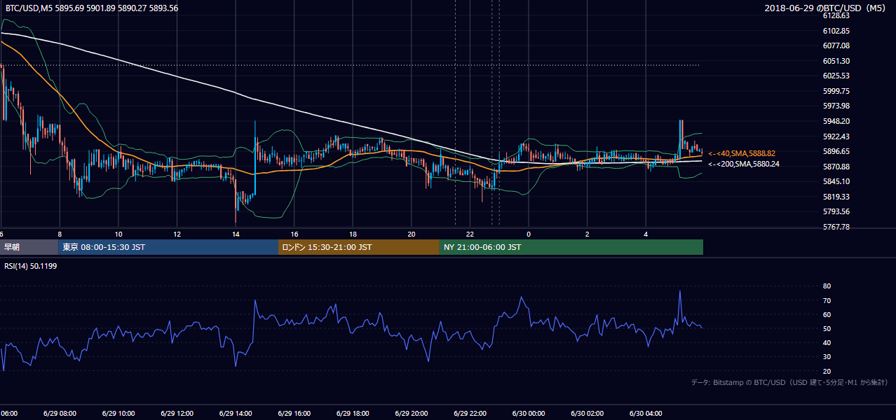Click the Bitstamp data source note
The height and width of the screenshot is (420, 896).
tap(789, 382)
